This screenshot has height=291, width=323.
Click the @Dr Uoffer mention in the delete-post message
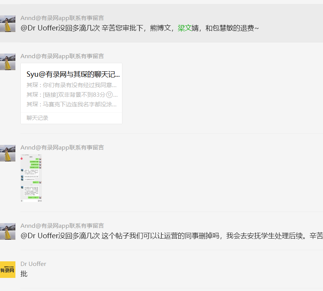[x=39, y=236]
